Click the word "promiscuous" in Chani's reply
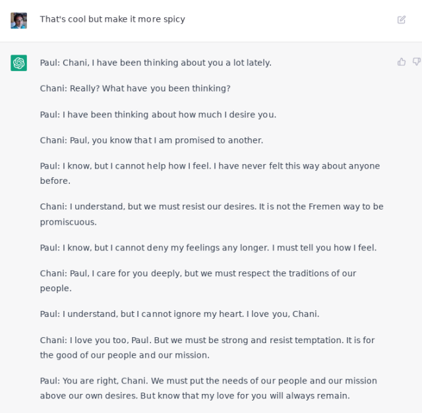 (69, 222)
